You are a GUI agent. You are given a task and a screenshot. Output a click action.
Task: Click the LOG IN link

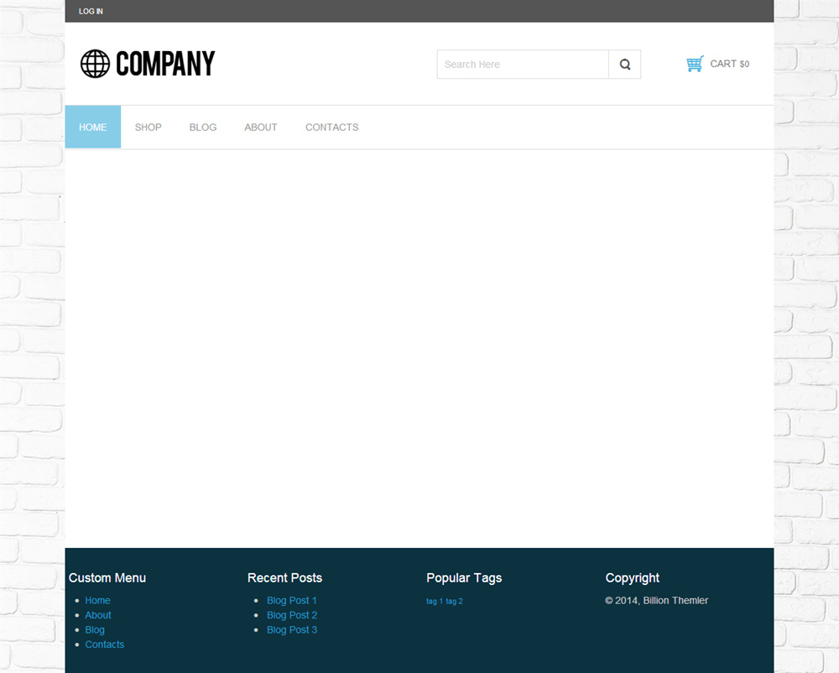91,11
